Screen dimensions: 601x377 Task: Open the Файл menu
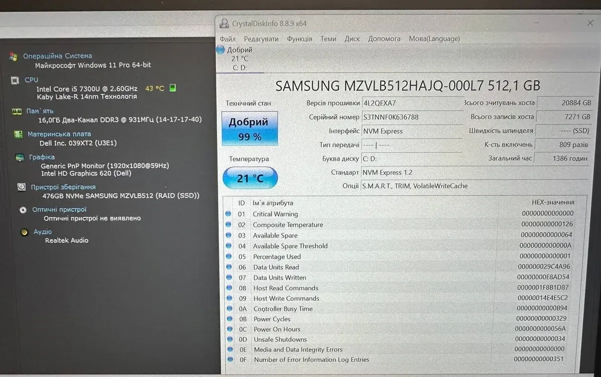pyautogui.click(x=227, y=39)
